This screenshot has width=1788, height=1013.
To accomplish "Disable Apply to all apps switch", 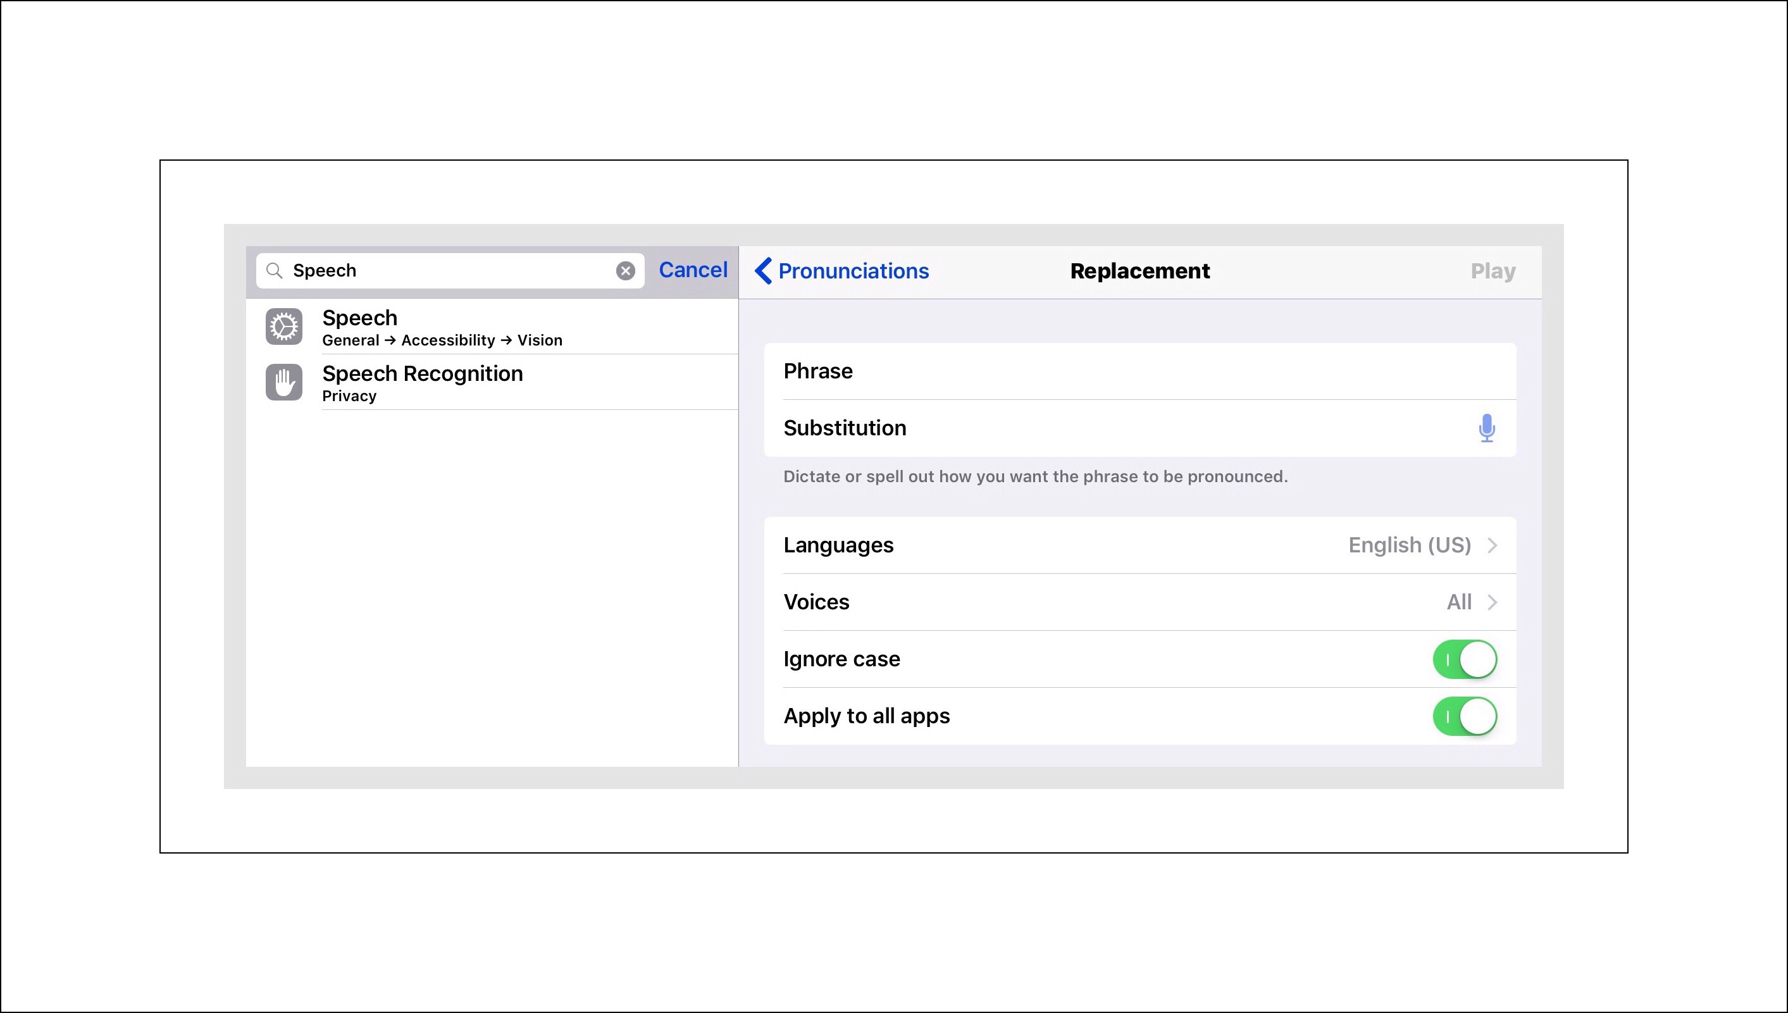I will pyautogui.click(x=1464, y=716).
